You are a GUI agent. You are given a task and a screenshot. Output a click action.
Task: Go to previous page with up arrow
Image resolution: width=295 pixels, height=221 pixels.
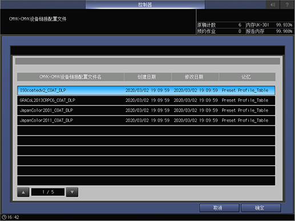click(23, 192)
